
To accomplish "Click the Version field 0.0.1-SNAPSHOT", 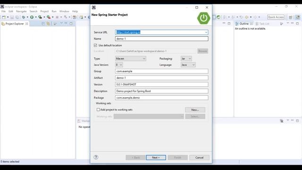I will (x=161, y=85).
